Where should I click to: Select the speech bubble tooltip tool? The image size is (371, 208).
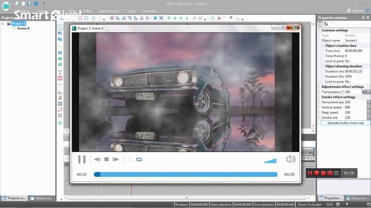point(60,84)
